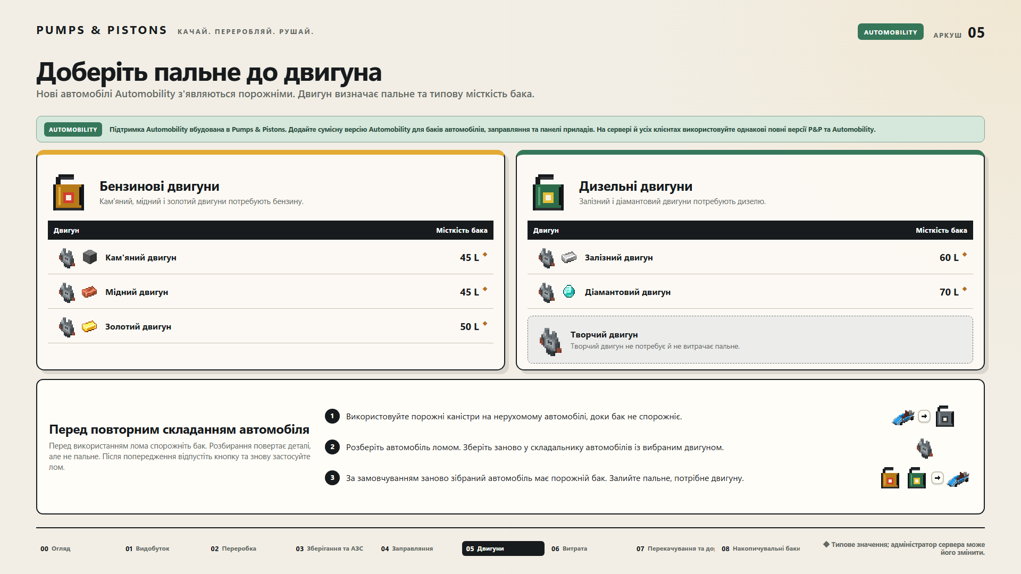Open the 02 Переробка navigation tab

coord(248,548)
